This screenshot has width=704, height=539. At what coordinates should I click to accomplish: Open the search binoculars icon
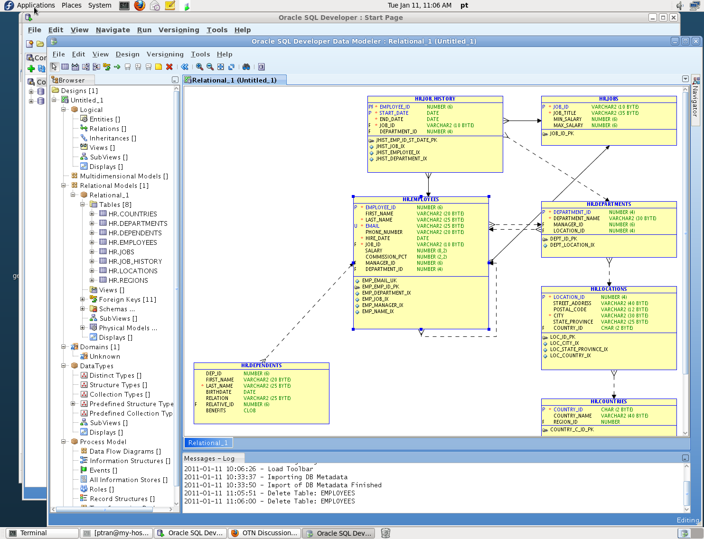tap(246, 66)
